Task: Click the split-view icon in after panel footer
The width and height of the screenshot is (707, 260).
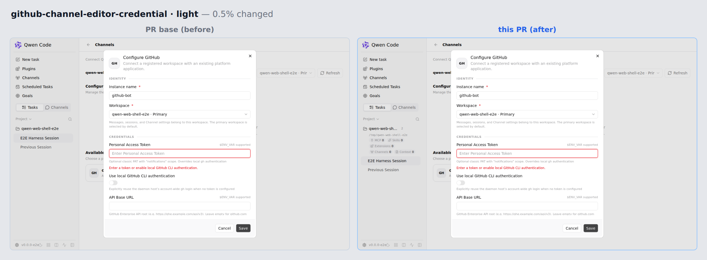Action: point(404,245)
